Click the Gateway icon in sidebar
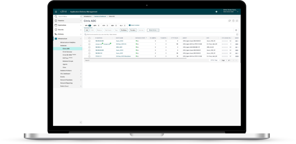 tap(55, 34)
